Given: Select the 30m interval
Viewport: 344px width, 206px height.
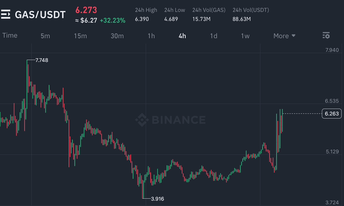Looking at the screenshot, I should (117, 36).
